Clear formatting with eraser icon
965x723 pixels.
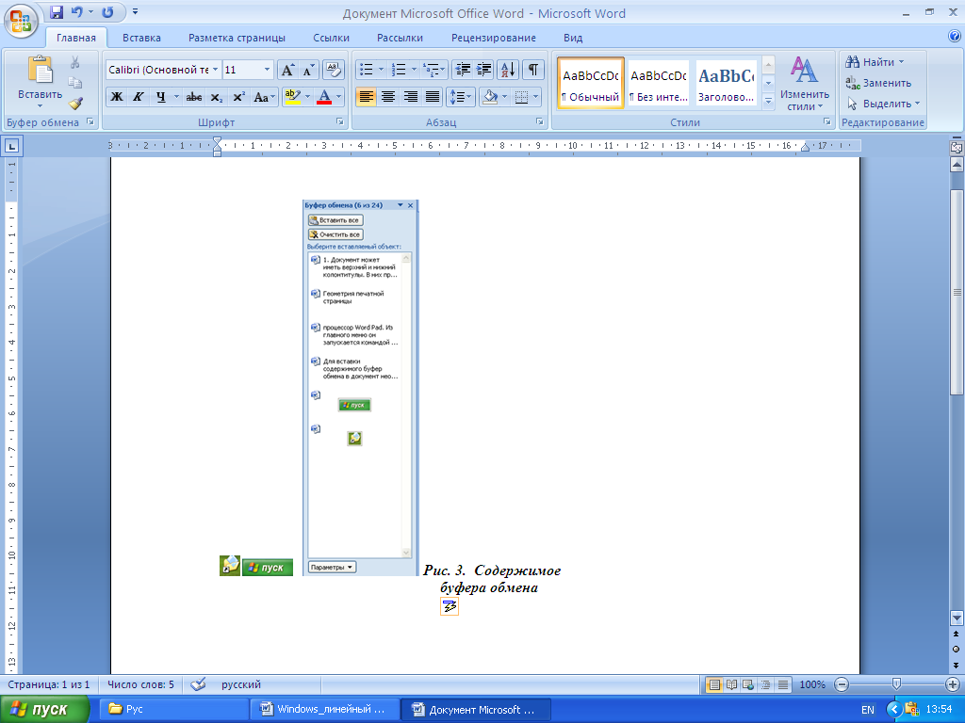(333, 70)
